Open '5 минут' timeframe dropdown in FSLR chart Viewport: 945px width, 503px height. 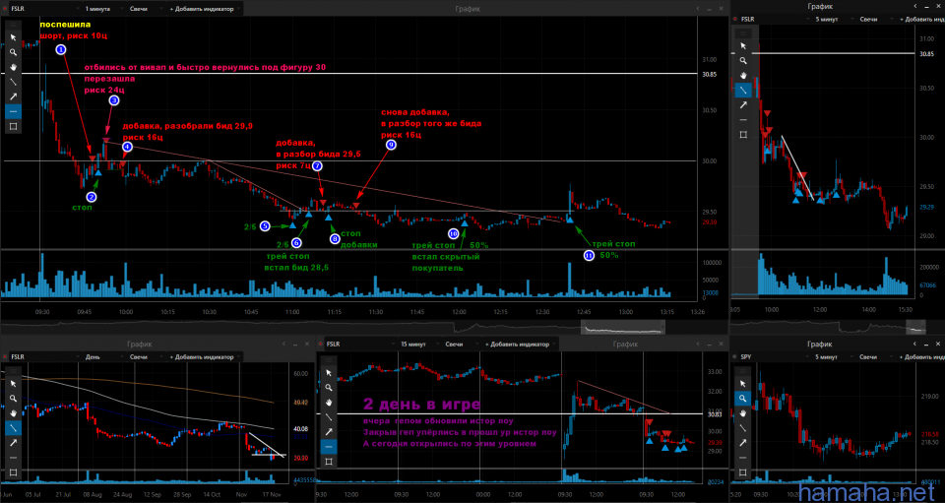pyautogui.click(x=833, y=20)
